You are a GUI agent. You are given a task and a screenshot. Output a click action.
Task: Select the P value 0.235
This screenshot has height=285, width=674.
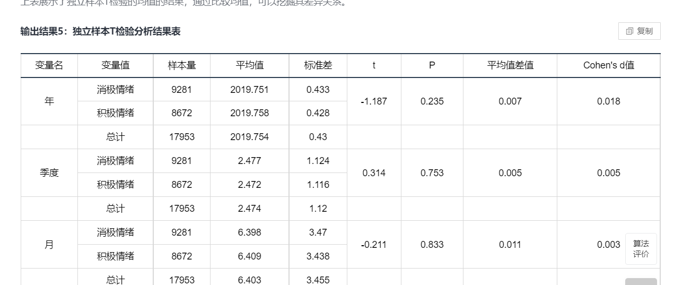coord(432,101)
